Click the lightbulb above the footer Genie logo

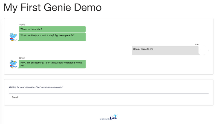click(116, 115)
